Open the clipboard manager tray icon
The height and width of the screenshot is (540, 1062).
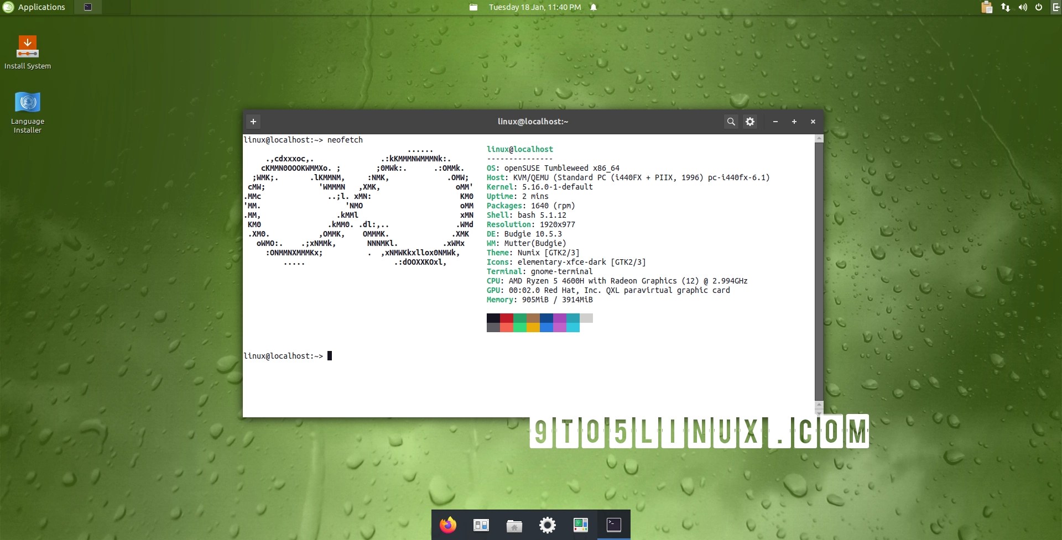coord(987,7)
